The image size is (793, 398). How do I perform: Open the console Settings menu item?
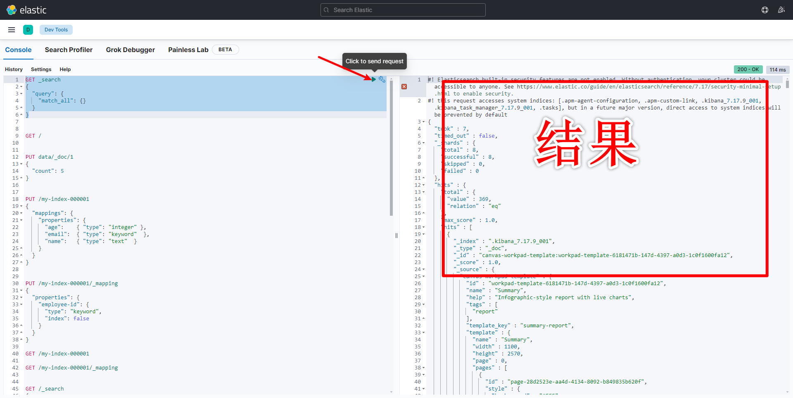pos(41,69)
